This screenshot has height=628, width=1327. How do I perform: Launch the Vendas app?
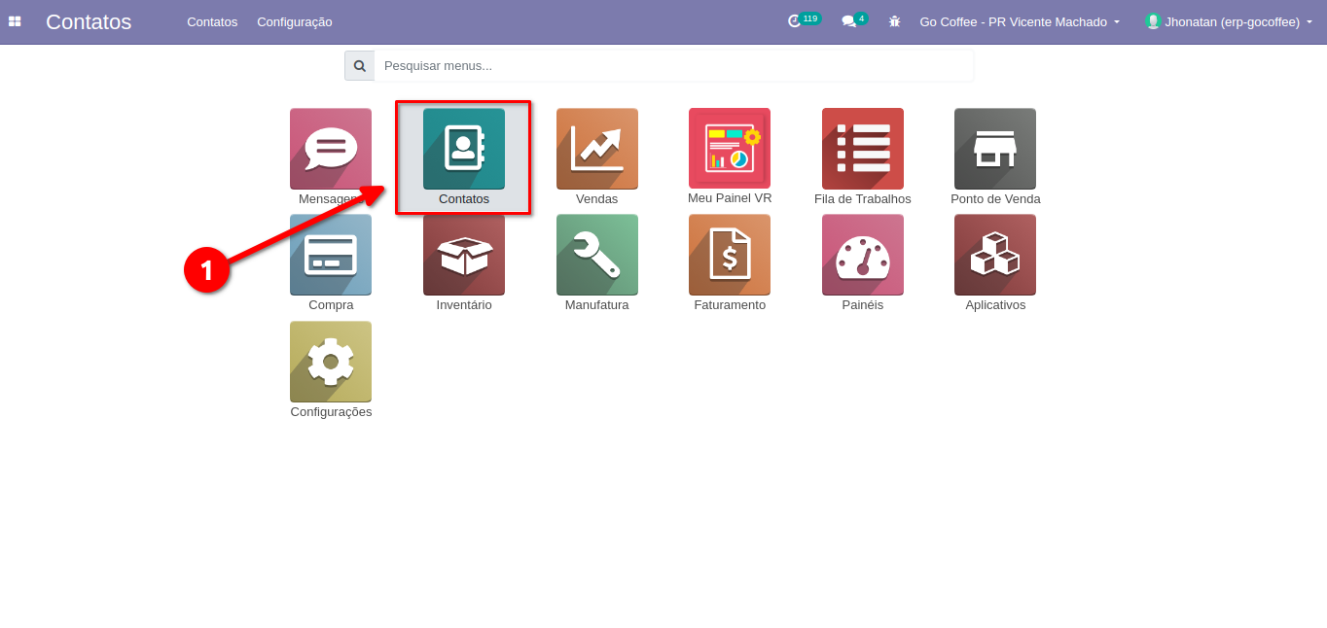596,149
